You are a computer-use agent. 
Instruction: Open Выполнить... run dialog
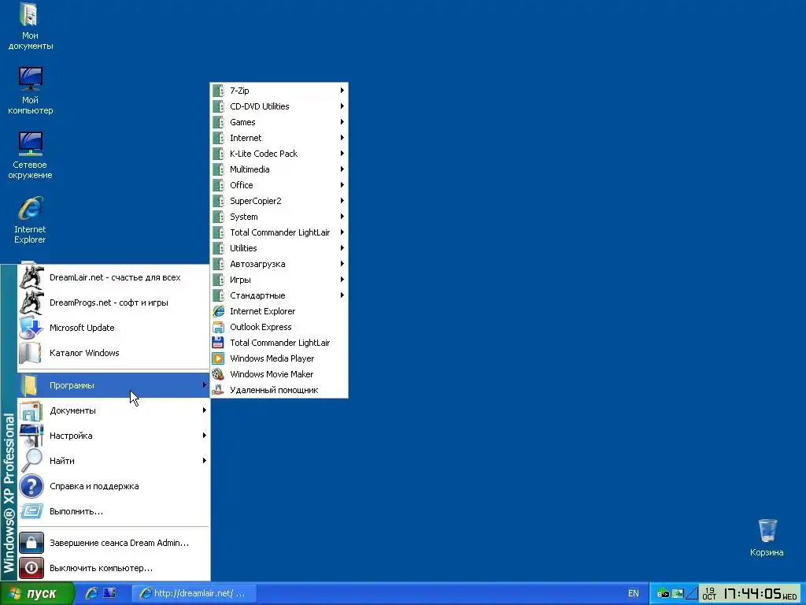[x=113, y=511]
